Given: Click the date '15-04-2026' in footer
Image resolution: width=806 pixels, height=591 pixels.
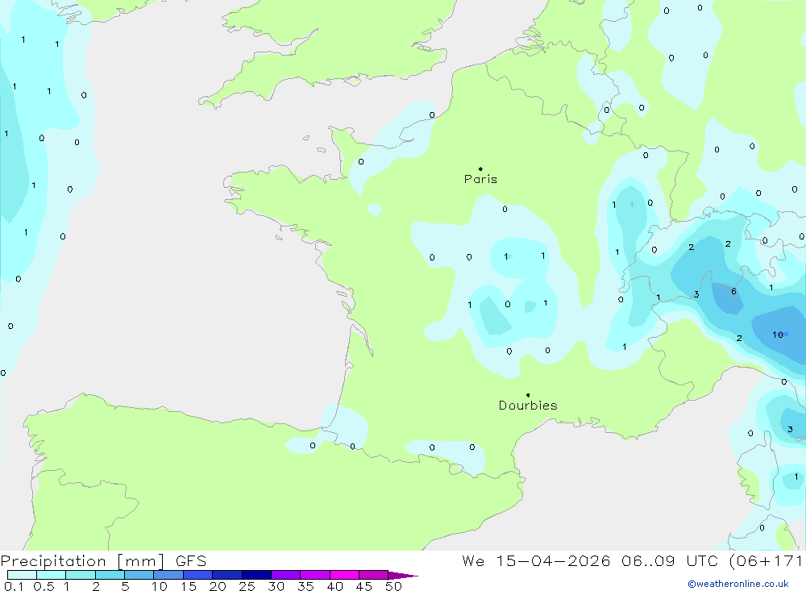Looking at the screenshot, I should [x=553, y=561].
